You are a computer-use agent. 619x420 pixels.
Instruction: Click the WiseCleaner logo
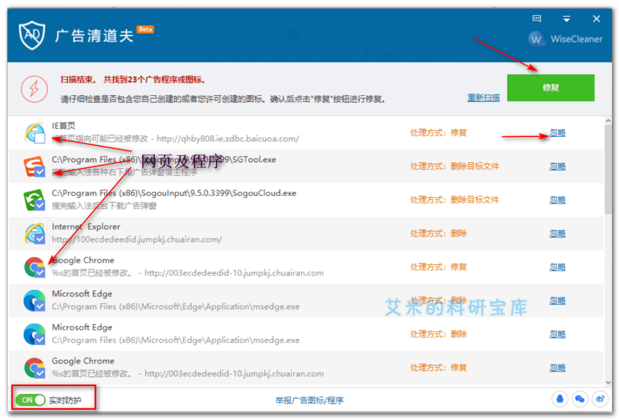click(565, 39)
